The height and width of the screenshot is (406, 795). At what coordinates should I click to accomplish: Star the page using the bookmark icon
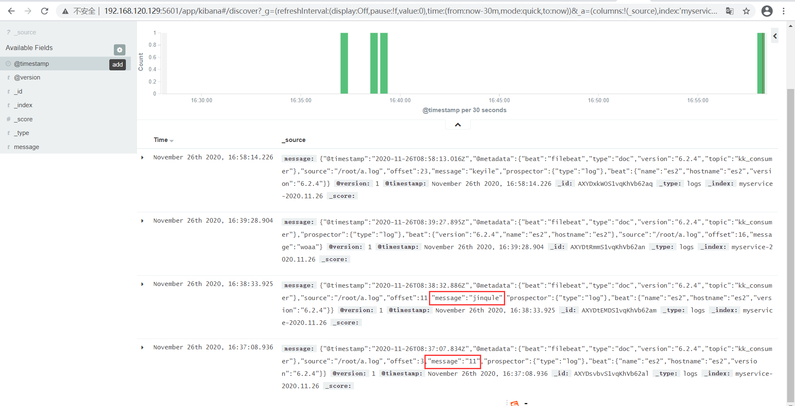[747, 11]
